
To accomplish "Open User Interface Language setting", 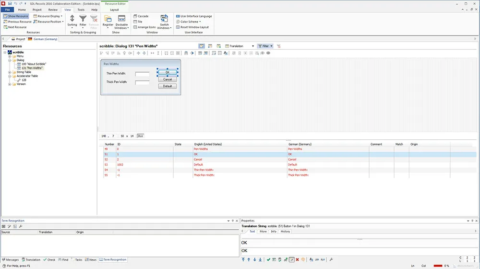I will pos(194,16).
